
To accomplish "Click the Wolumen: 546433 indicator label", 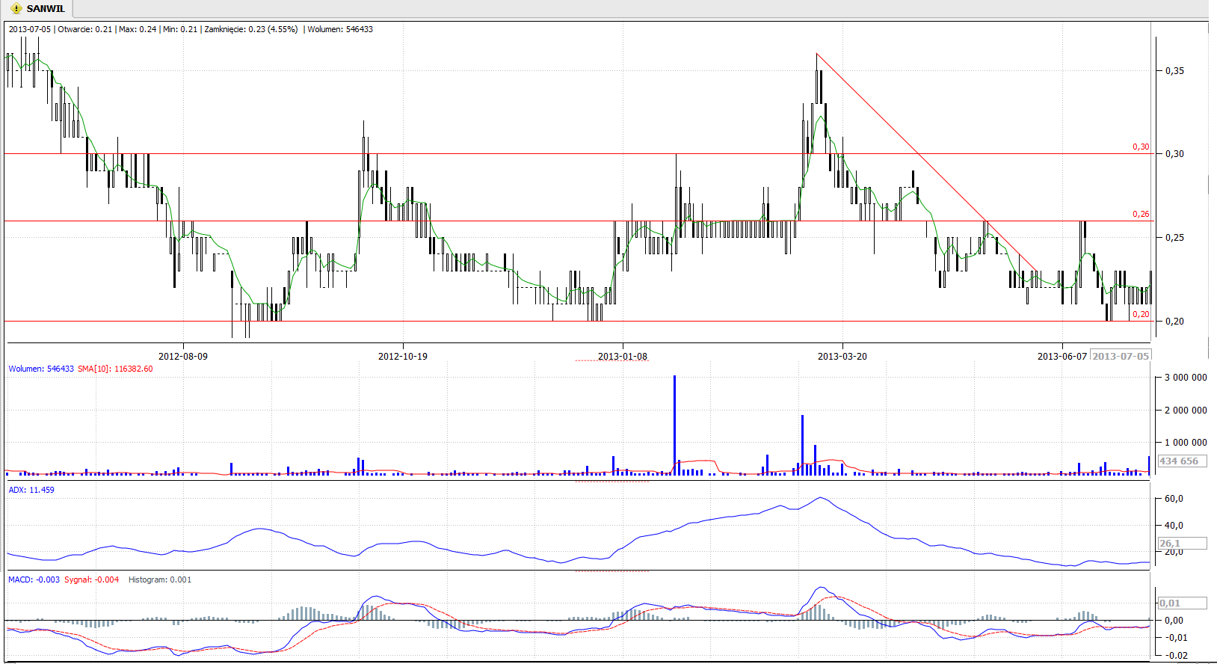I will [41, 369].
